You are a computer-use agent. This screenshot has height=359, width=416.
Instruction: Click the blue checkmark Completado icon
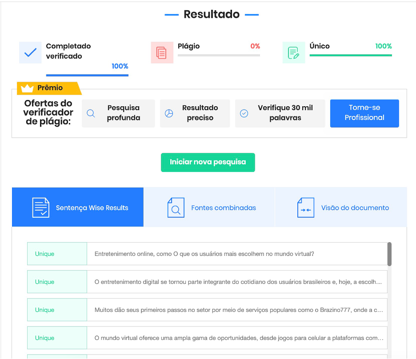(30, 53)
